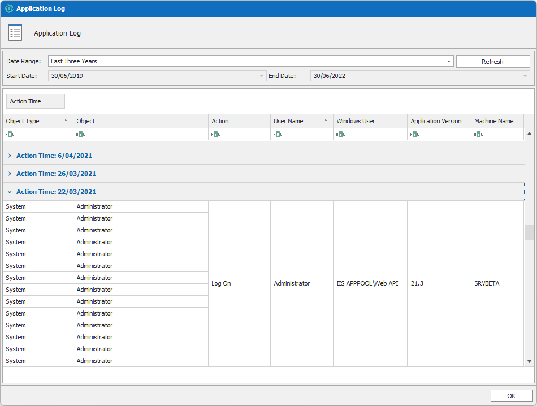Open the Date Range dropdown
Screen dimensions: 537x406
tap(448, 61)
